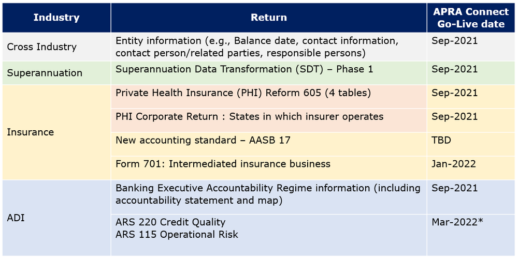Click Superannuation Data Transformation Phase 1 cell

click(x=244, y=69)
